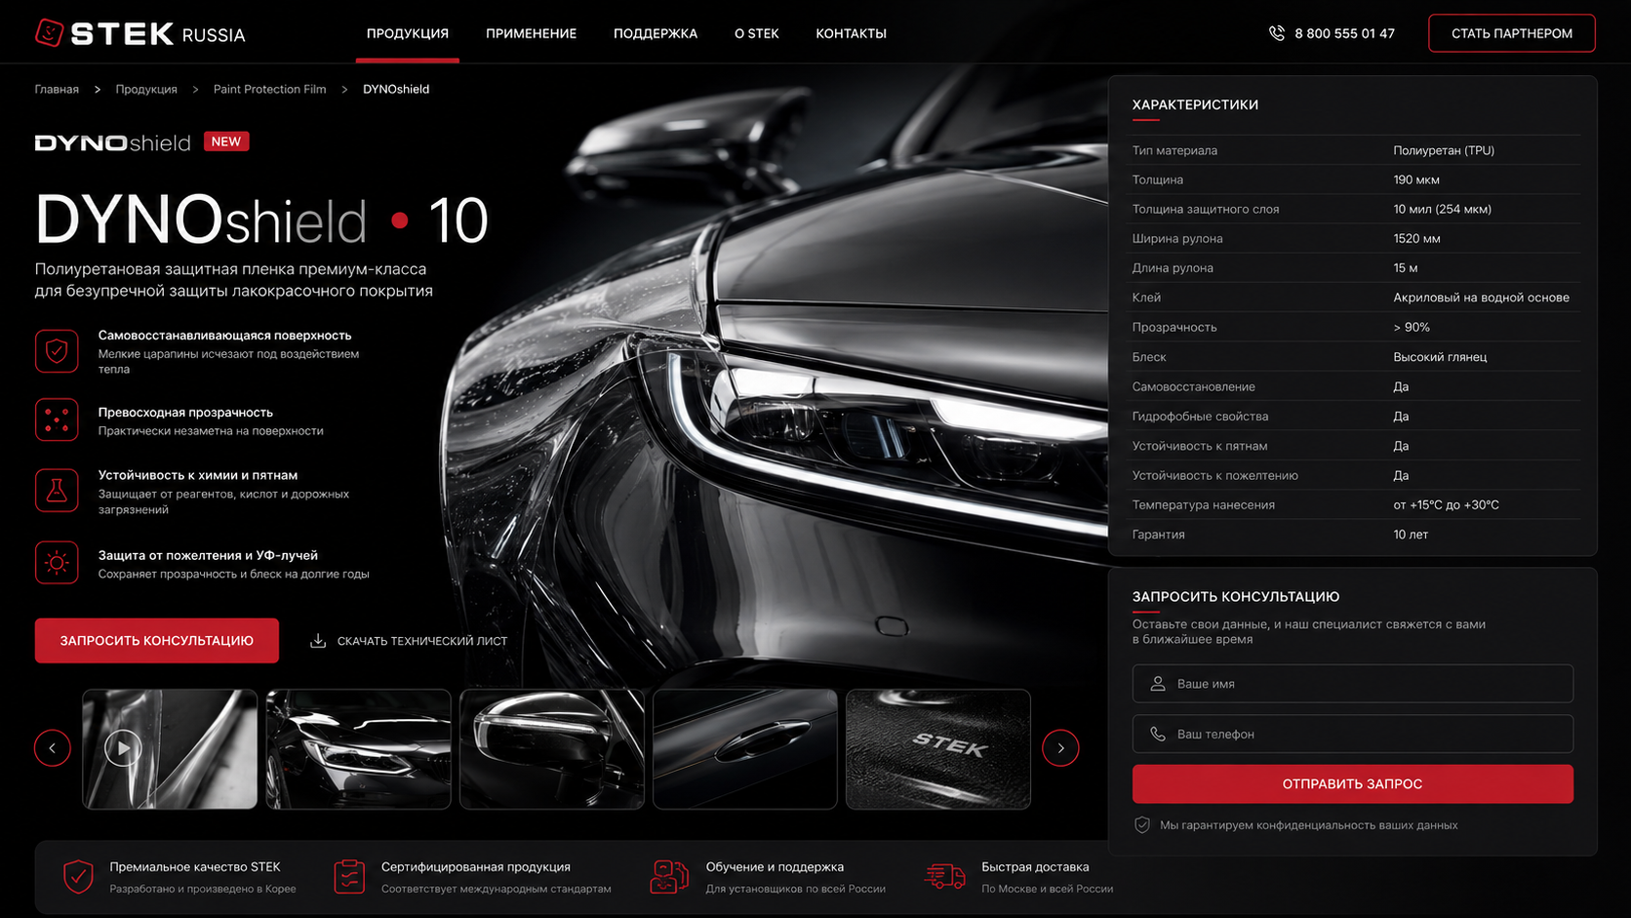The height and width of the screenshot is (918, 1631).
Task: Open the О STEK menu
Action: (757, 33)
